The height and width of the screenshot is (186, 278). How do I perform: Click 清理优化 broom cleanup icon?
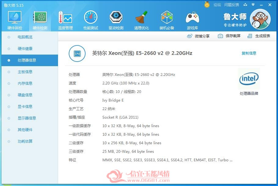click(141, 17)
